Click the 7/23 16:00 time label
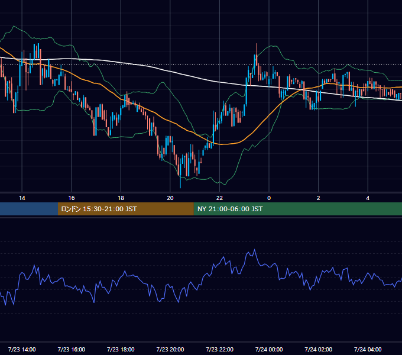 (x=72, y=349)
